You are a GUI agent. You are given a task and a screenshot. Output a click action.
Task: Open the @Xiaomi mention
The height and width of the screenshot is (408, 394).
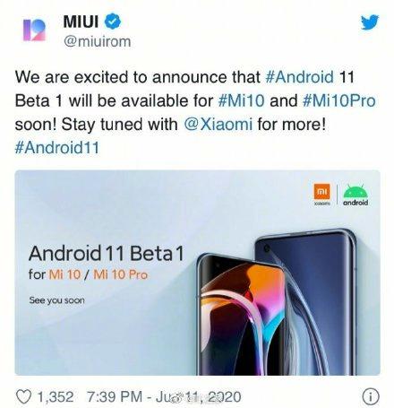point(218,124)
